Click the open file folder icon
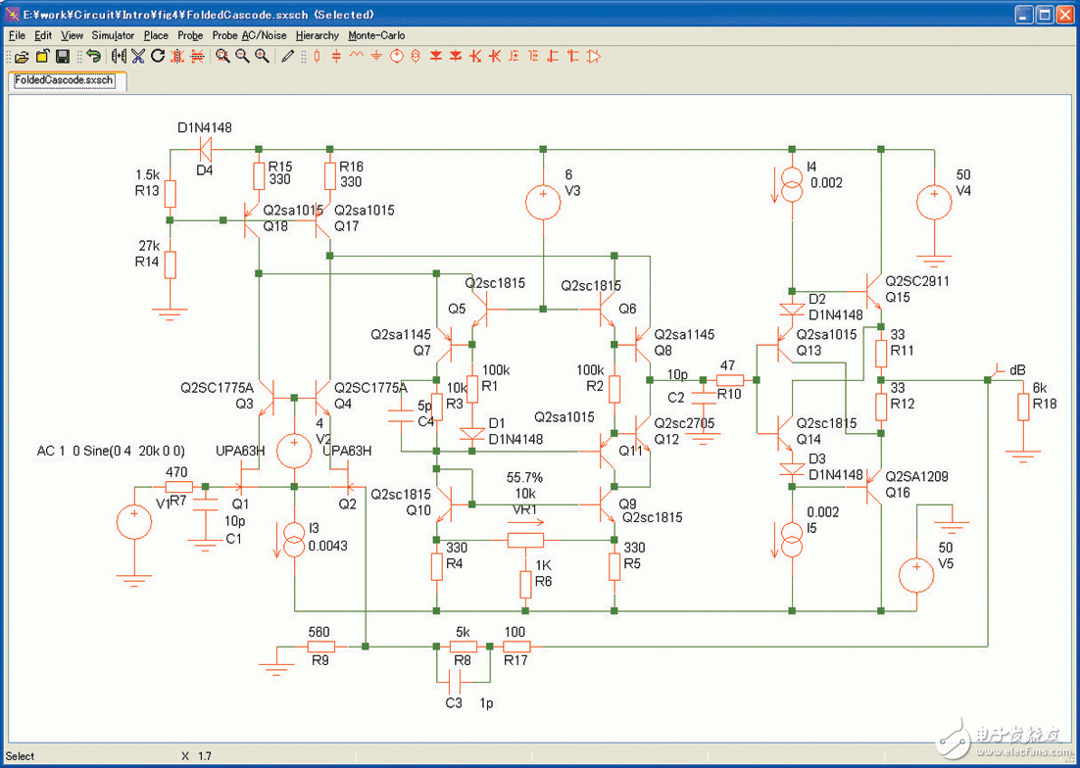 click(x=22, y=57)
